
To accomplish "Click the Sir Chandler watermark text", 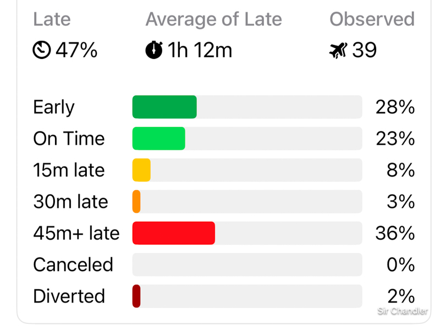I will coord(403,311).
